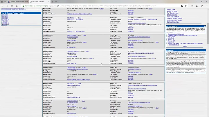The height and width of the screenshot is (117, 209).
Task: Open Treasury Account Symbol link in right panel
Action: pyautogui.click(x=174, y=18)
